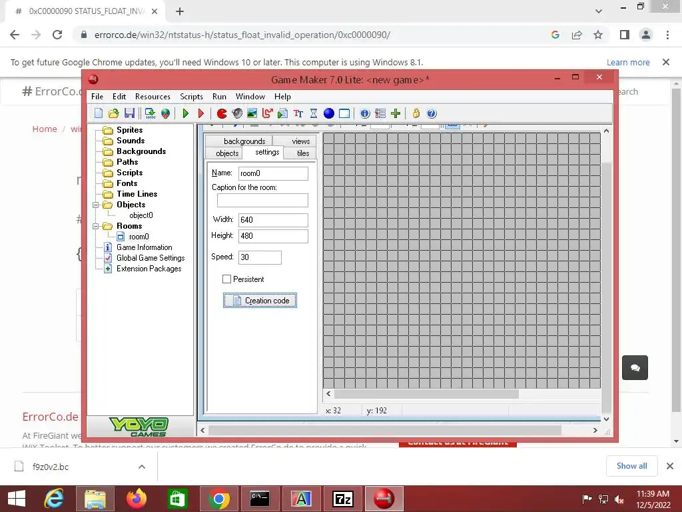Switch to the tiles tab

(x=300, y=153)
